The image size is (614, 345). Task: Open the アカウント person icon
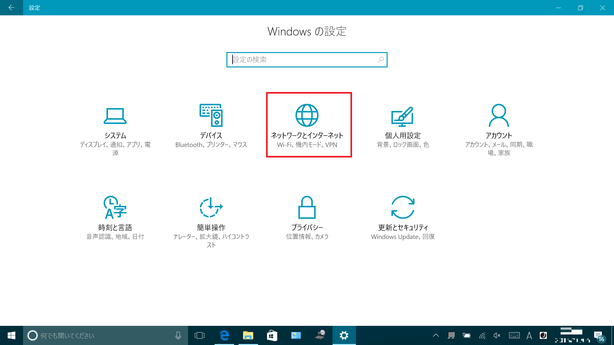point(499,115)
